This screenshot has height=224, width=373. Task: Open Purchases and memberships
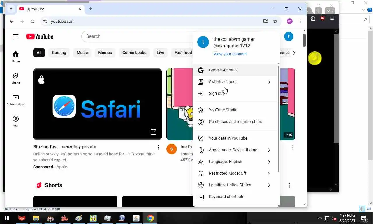235,122
